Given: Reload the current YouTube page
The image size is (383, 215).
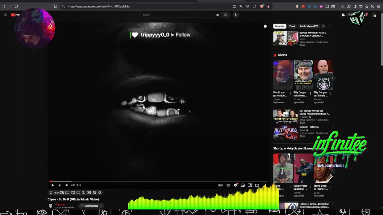Looking at the screenshot, I should click(16, 6).
